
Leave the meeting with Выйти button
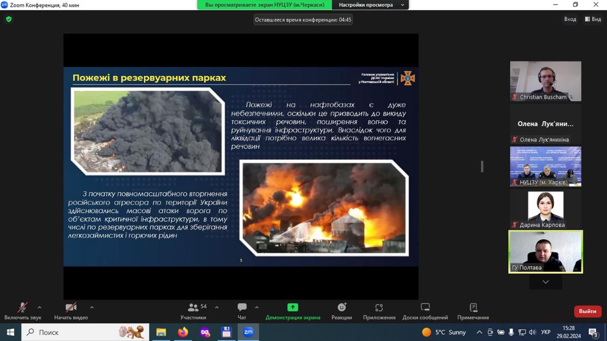tap(587, 311)
